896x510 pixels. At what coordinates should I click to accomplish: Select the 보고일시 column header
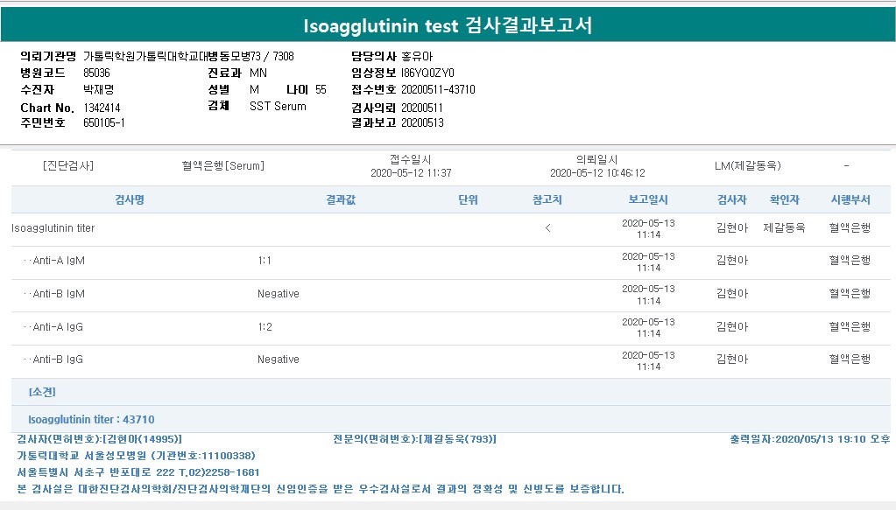pyautogui.click(x=648, y=200)
